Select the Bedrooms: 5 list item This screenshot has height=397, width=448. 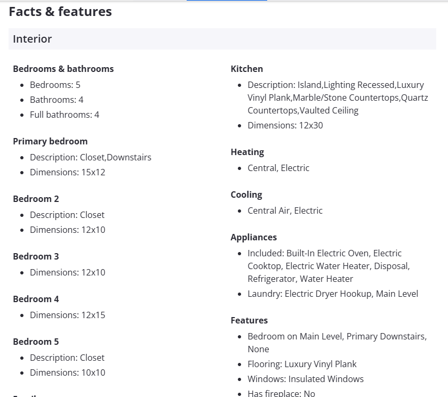[x=55, y=85]
